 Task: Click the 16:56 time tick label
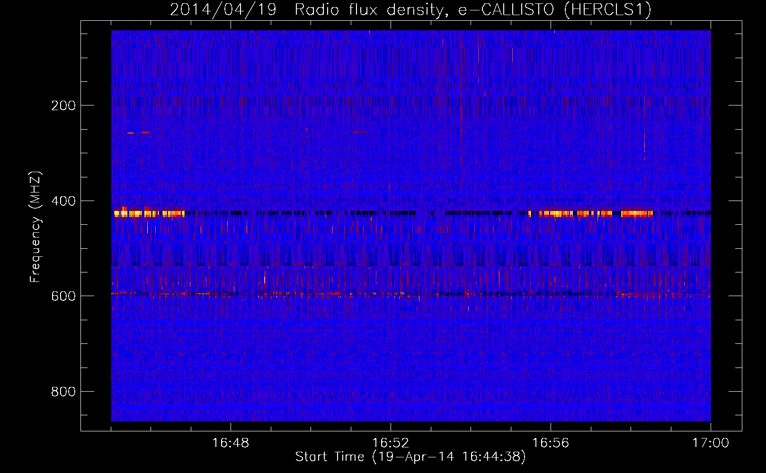pyautogui.click(x=551, y=443)
